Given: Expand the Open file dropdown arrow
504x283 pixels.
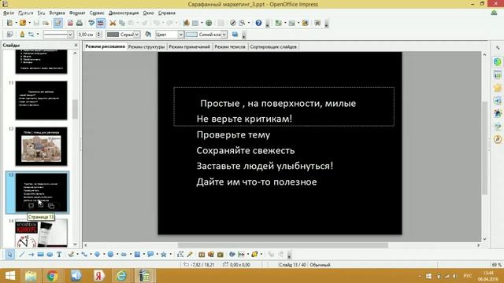Looking at the screenshot, I should tap(29, 23).
